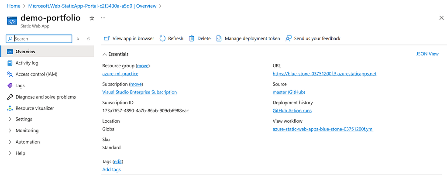Click the Diagnose wrench icon
The width and height of the screenshot is (447, 175).
pos(10,97)
